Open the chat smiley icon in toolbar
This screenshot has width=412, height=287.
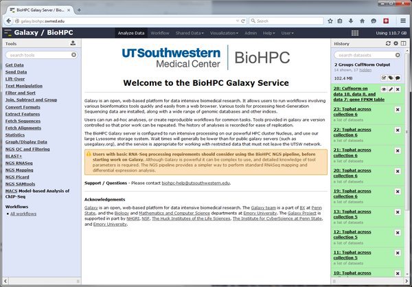374,21
